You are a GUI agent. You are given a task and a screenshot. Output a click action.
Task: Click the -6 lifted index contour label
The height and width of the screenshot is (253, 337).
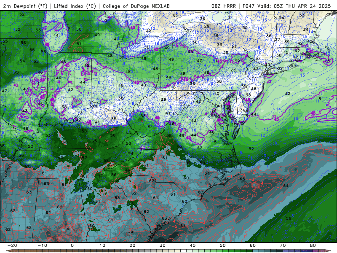(161, 234)
